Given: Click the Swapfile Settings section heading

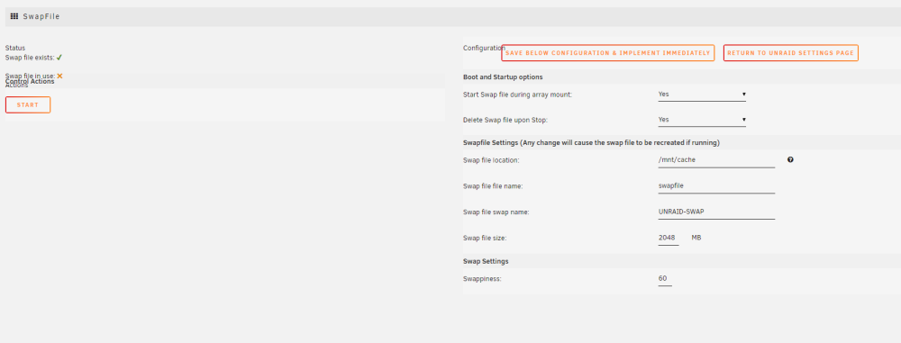Looking at the screenshot, I should [x=591, y=142].
